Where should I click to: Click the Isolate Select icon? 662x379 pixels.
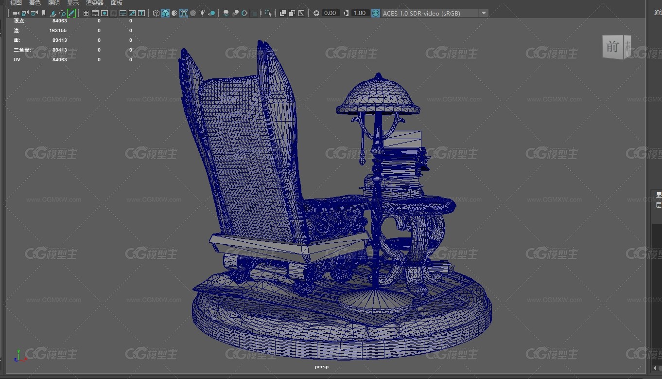click(268, 13)
